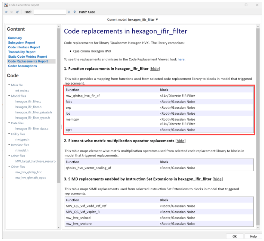Hide the Function replacements section
Viewport: 264px width, 241px height.
point(155,69)
